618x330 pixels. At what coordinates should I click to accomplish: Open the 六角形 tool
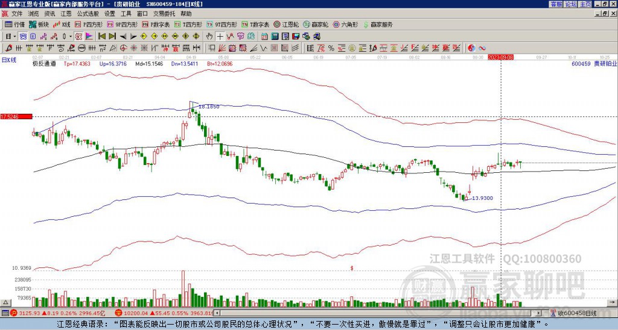[x=346, y=24]
